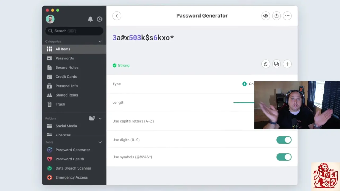Collapse the Folders section chevron
The width and height of the screenshot is (340, 191).
(100, 118)
